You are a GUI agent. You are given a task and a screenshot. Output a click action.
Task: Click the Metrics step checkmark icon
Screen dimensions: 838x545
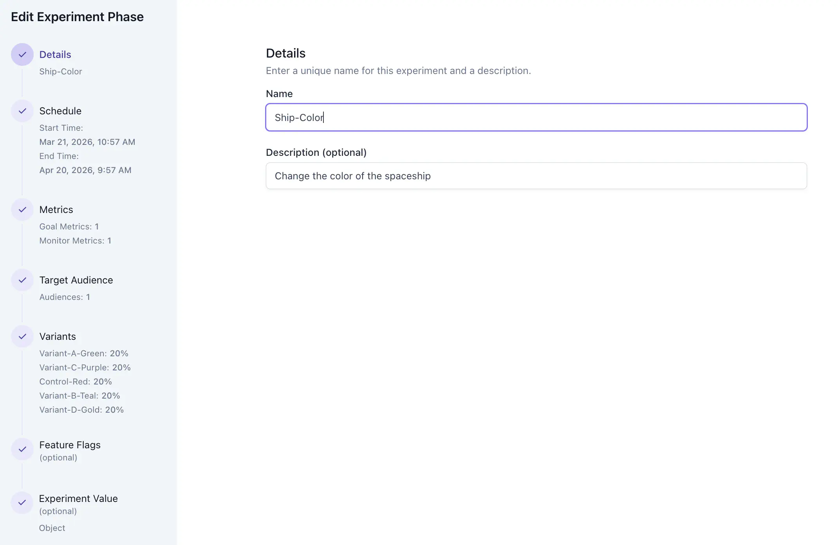(22, 209)
